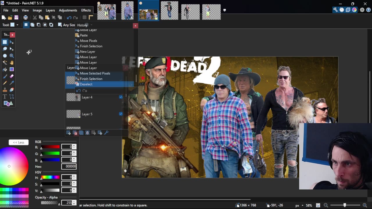Select the Pencil tool
The height and width of the screenshot is (209, 372).
5,83
